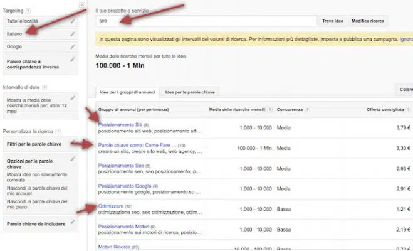Click Mostra la media delle ricerche mensili text
The height and width of the screenshot is (251, 413).
37,105
